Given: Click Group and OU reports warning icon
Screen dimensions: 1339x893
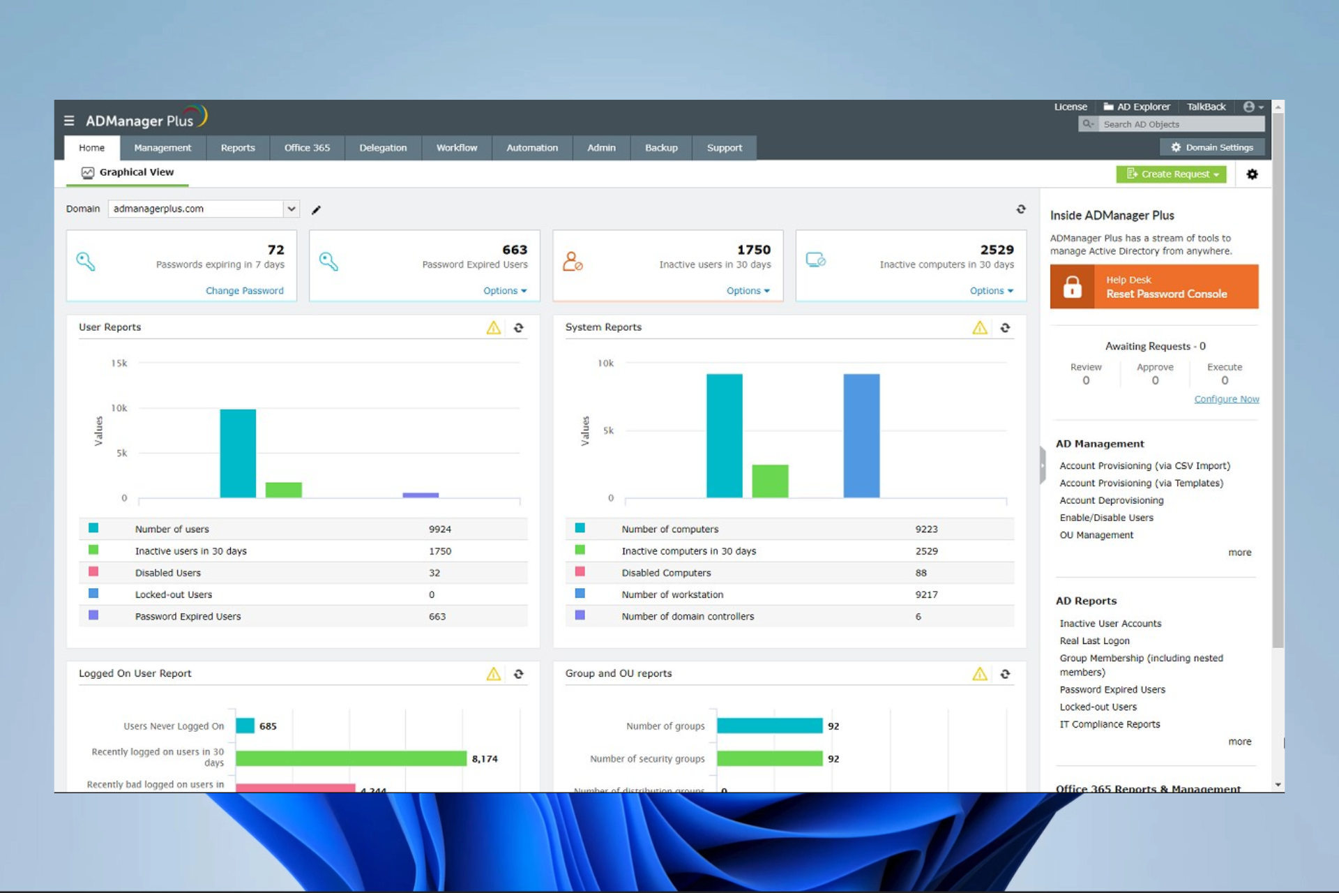Looking at the screenshot, I should pos(980,674).
